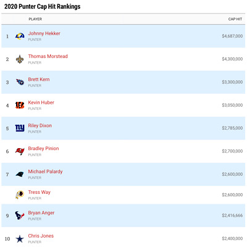This screenshot has height=250, width=247.
Task: Click the Dallas Cowboys star logo
Action: [x=20, y=239]
